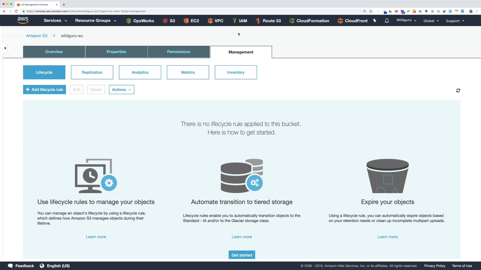Click the Expire your objects heading
481x270 pixels.
tap(387, 202)
